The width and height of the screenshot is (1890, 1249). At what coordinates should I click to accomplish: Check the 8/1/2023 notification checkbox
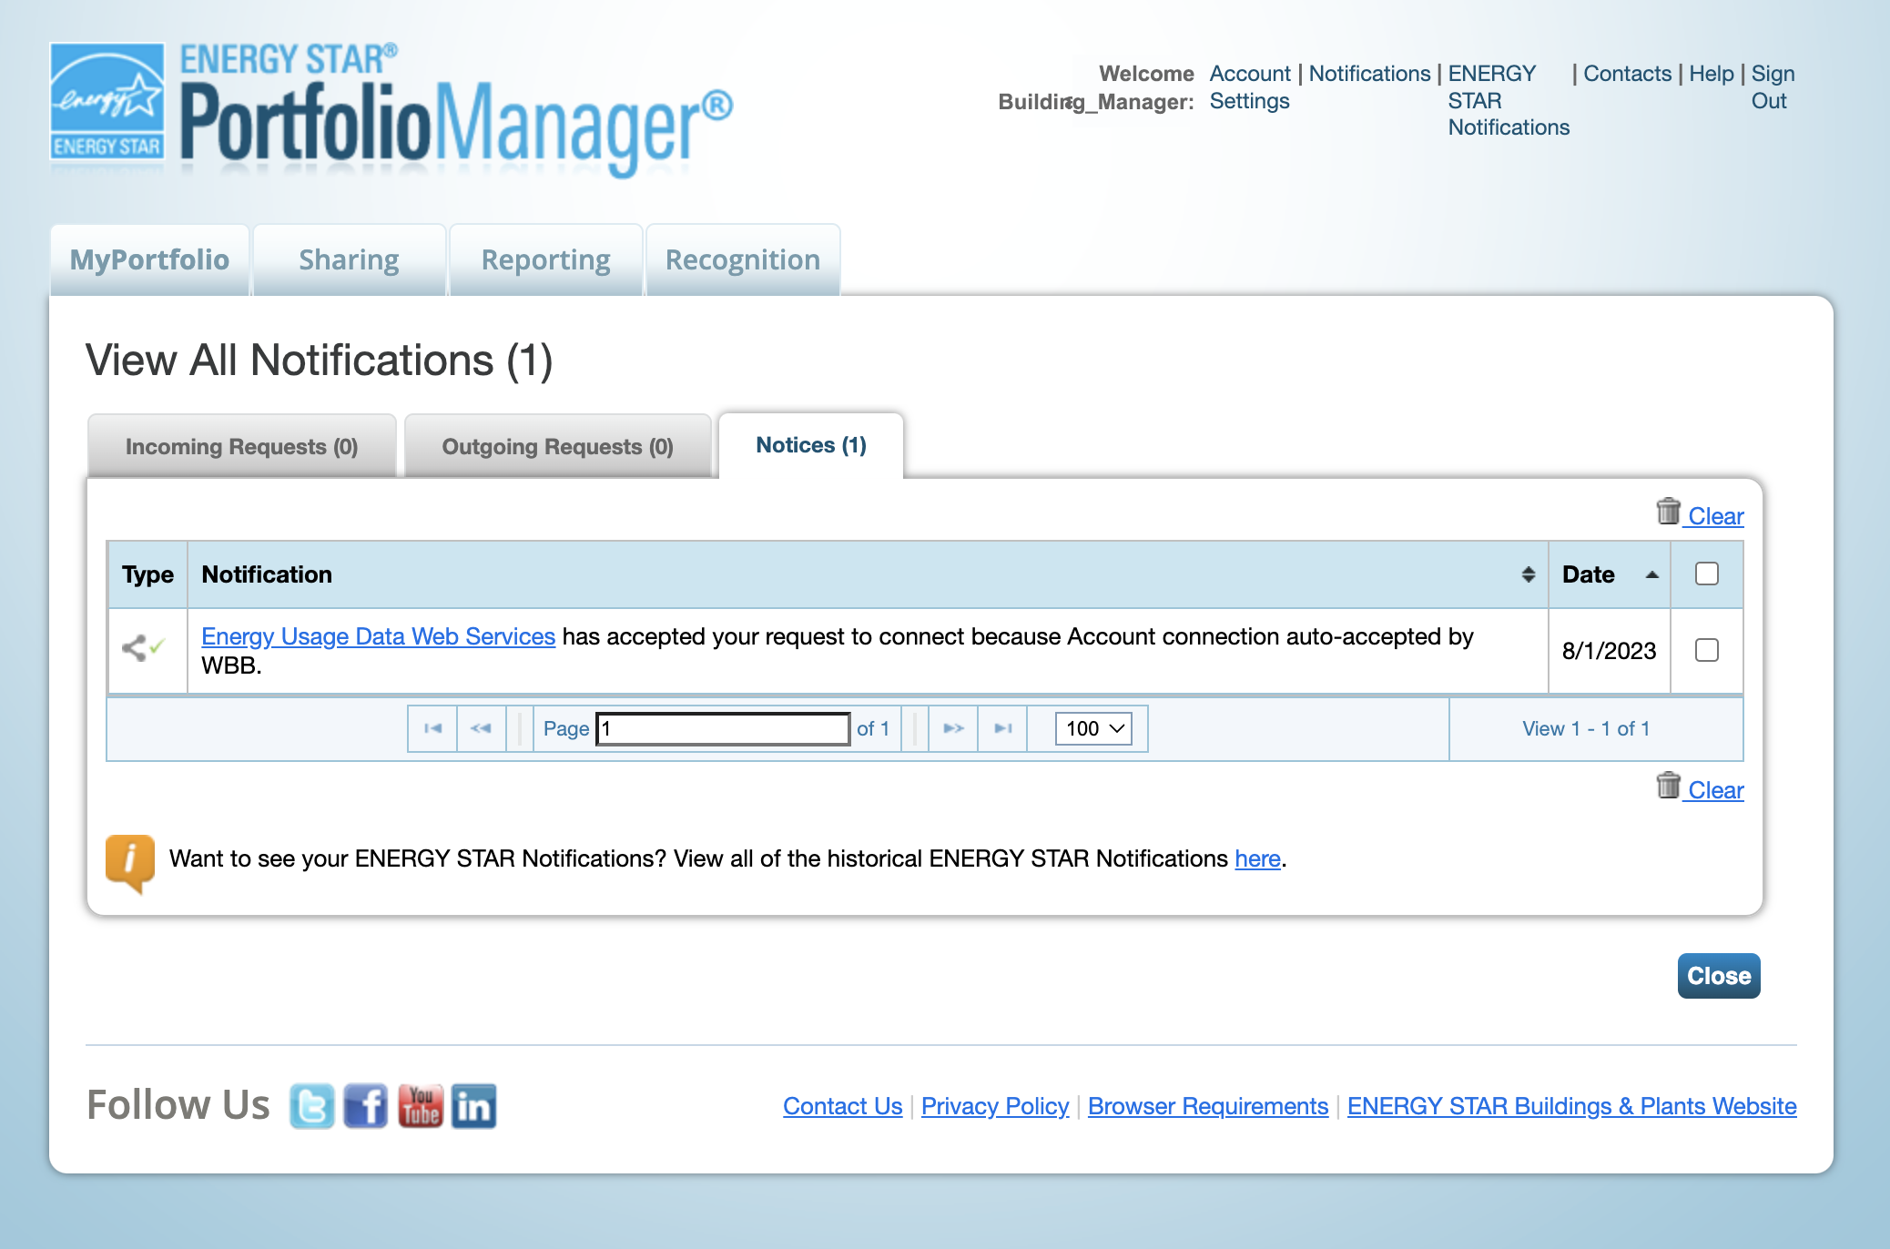(x=1707, y=650)
